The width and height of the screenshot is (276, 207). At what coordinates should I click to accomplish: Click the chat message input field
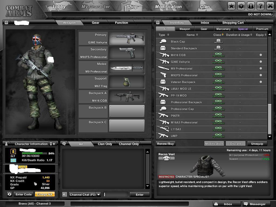pos(116,195)
